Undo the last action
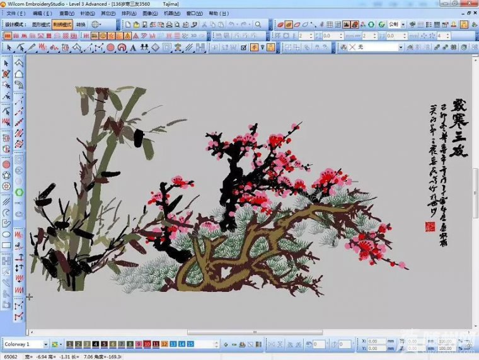Image resolution: width=479 pixels, height=360 pixels. click(231, 25)
